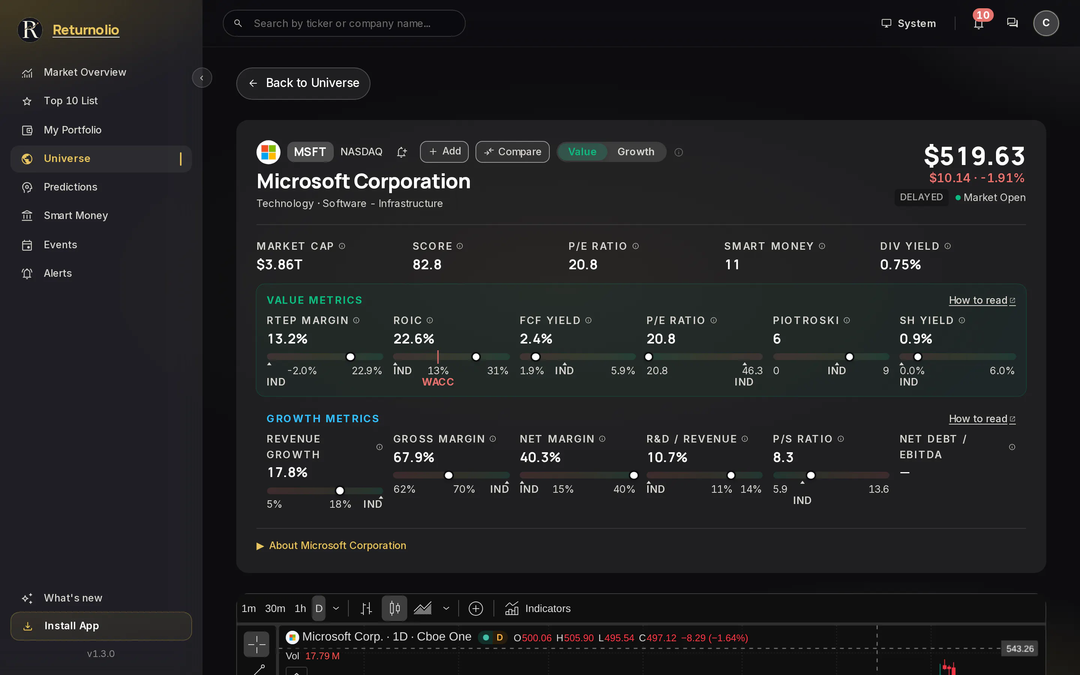Select the 1m chart timeframe
The width and height of the screenshot is (1080, 675).
(249, 609)
